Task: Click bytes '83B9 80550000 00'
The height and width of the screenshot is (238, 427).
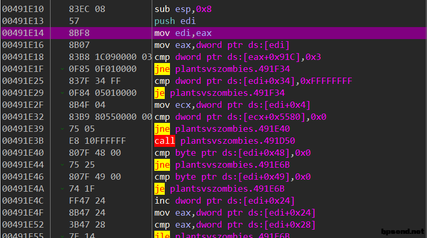Action: coord(111,117)
